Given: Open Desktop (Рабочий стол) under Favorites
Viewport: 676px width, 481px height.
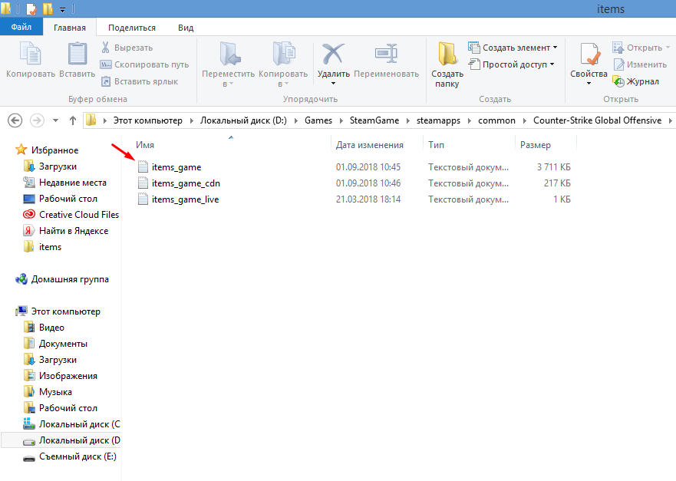Looking at the screenshot, I should (60, 199).
